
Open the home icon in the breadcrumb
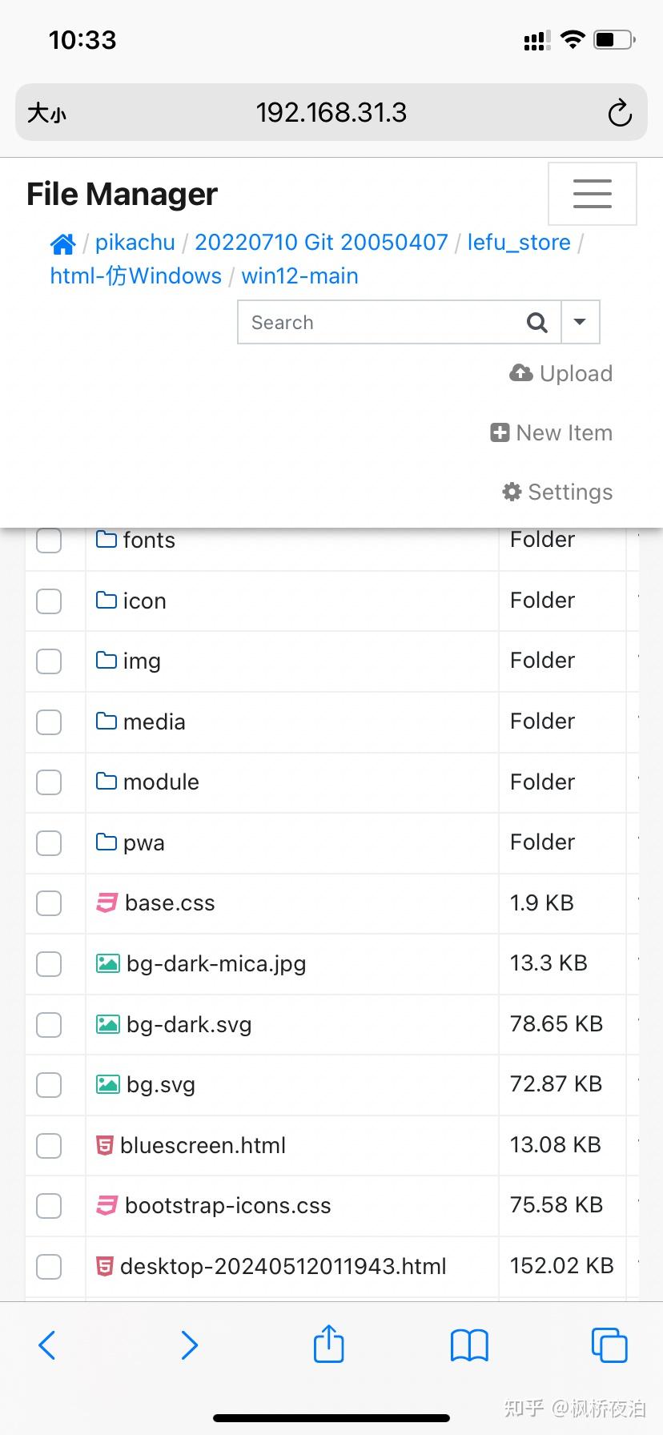62,243
